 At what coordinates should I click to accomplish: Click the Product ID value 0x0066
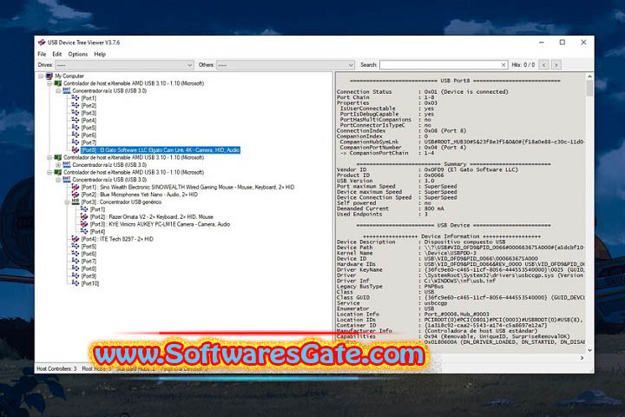[434, 175]
